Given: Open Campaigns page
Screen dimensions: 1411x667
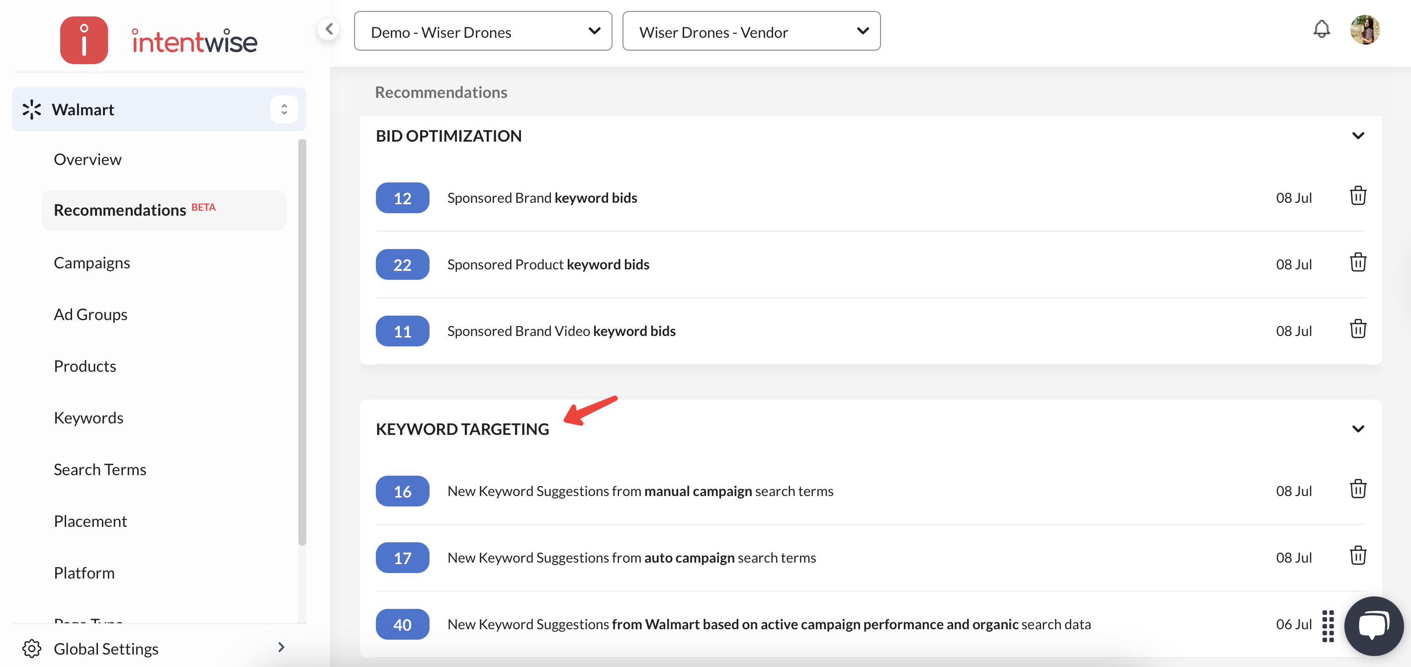Looking at the screenshot, I should [x=91, y=263].
